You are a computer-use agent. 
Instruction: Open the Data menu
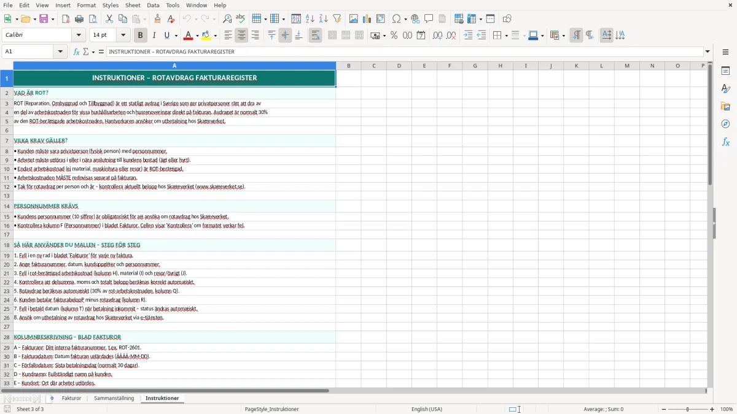click(x=153, y=5)
